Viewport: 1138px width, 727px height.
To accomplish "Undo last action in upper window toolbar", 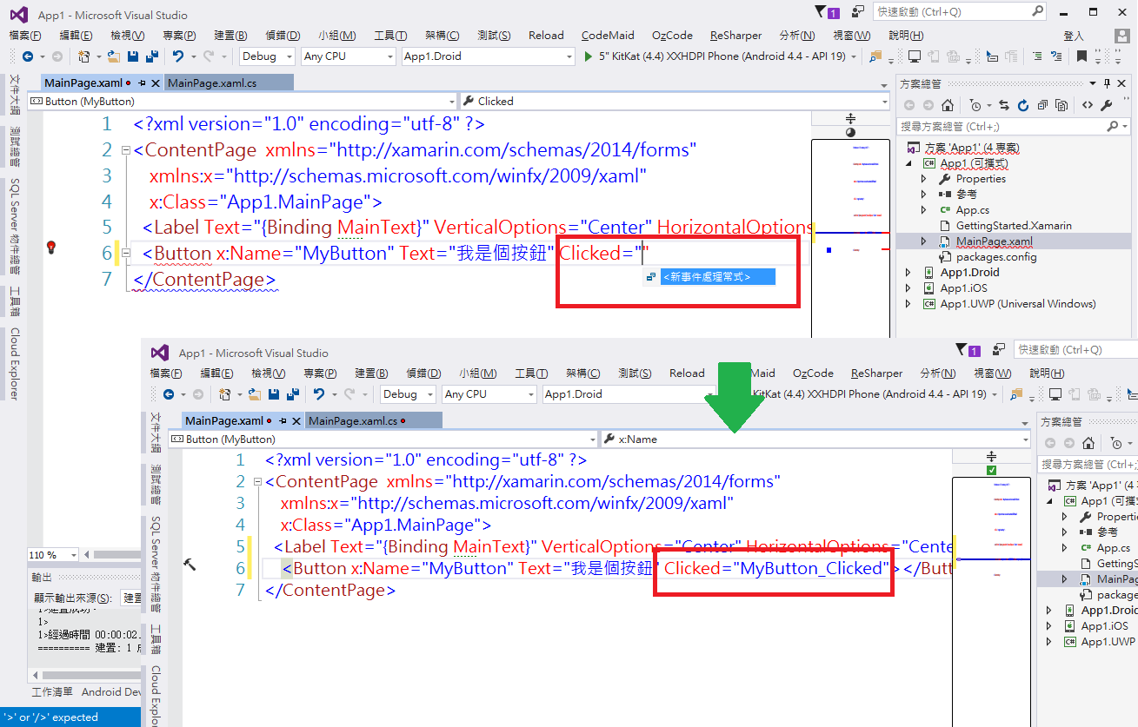I will point(177,56).
